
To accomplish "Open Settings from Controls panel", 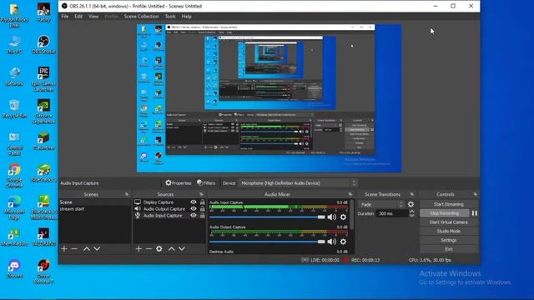I will click(x=449, y=240).
